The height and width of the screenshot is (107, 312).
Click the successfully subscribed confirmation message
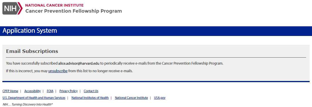(115, 63)
